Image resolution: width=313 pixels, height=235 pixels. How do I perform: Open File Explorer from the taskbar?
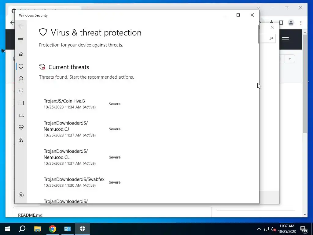(37, 229)
